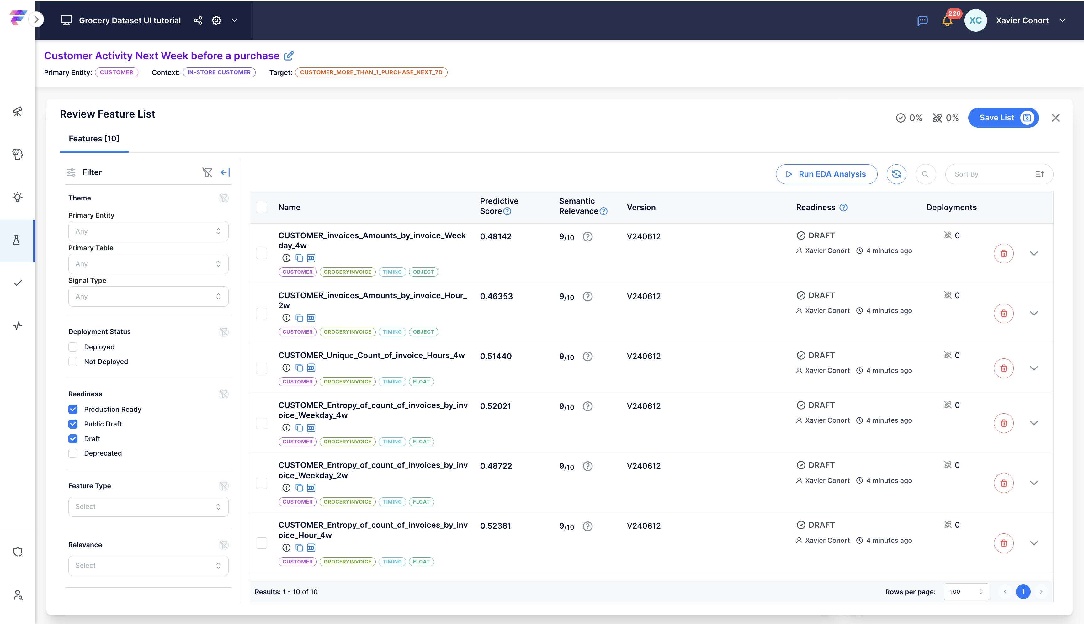Open the flask experiment sidebar icon
The height and width of the screenshot is (624, 1084).
tap(17, 240)
